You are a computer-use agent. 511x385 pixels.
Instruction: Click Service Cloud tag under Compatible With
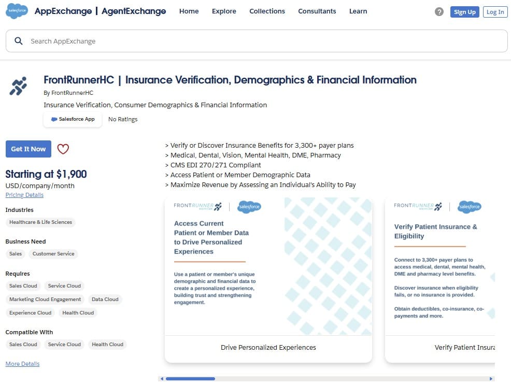64,344
